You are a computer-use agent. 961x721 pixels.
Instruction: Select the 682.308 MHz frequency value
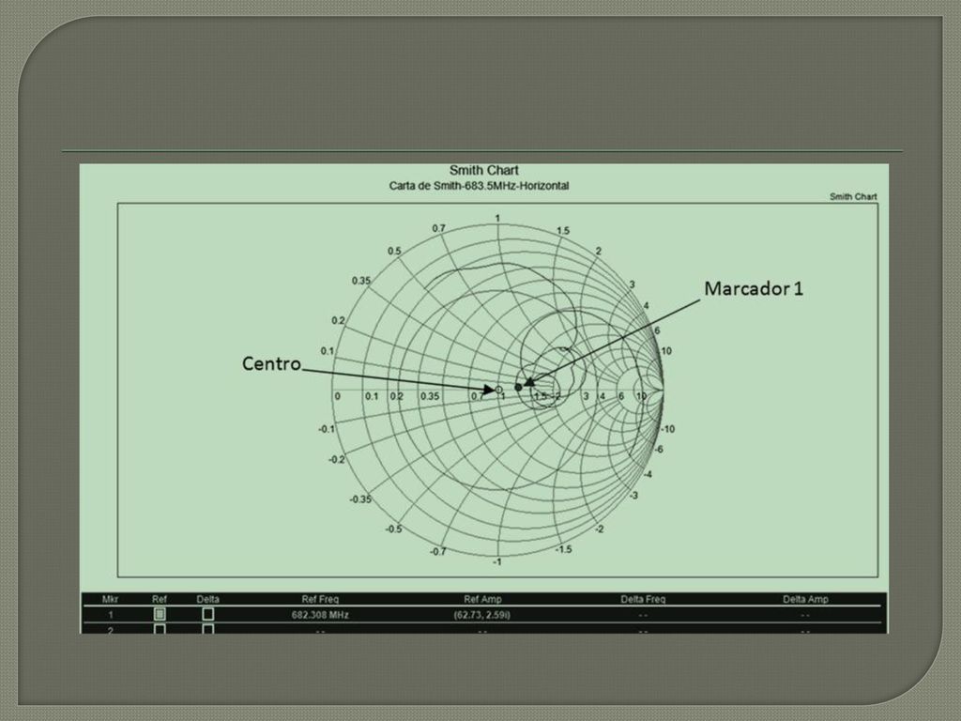click(x=320, y=614)
